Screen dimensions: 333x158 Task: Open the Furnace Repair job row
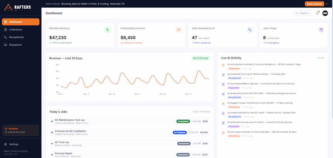coord(130,155)
